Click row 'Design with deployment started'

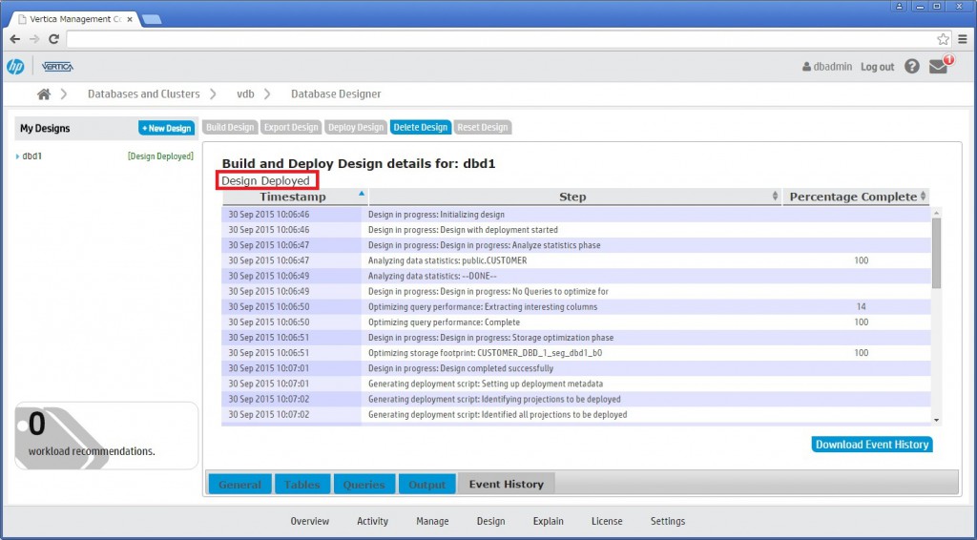(x=575, y=230)
